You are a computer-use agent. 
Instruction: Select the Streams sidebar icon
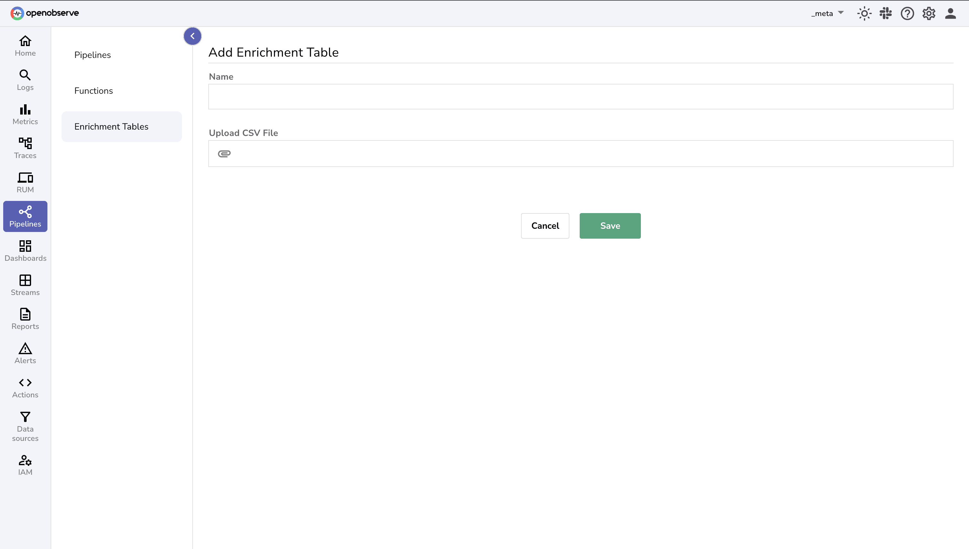pos(25,285)
